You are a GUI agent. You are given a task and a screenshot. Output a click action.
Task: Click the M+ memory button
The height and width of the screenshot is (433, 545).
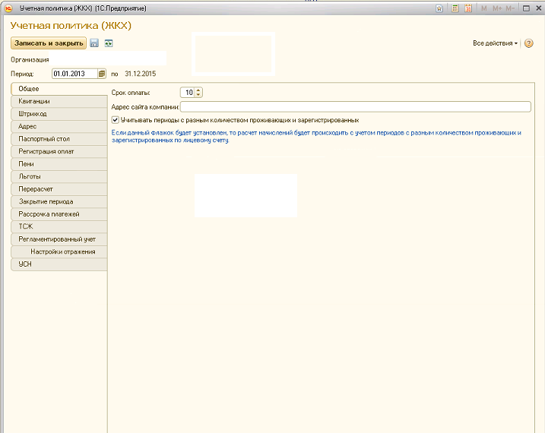[497, 8]
